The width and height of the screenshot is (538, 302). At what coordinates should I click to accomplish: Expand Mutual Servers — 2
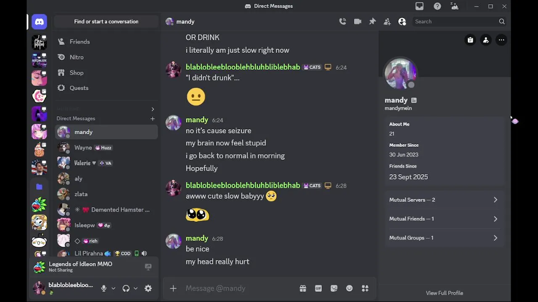pos(443,200)
